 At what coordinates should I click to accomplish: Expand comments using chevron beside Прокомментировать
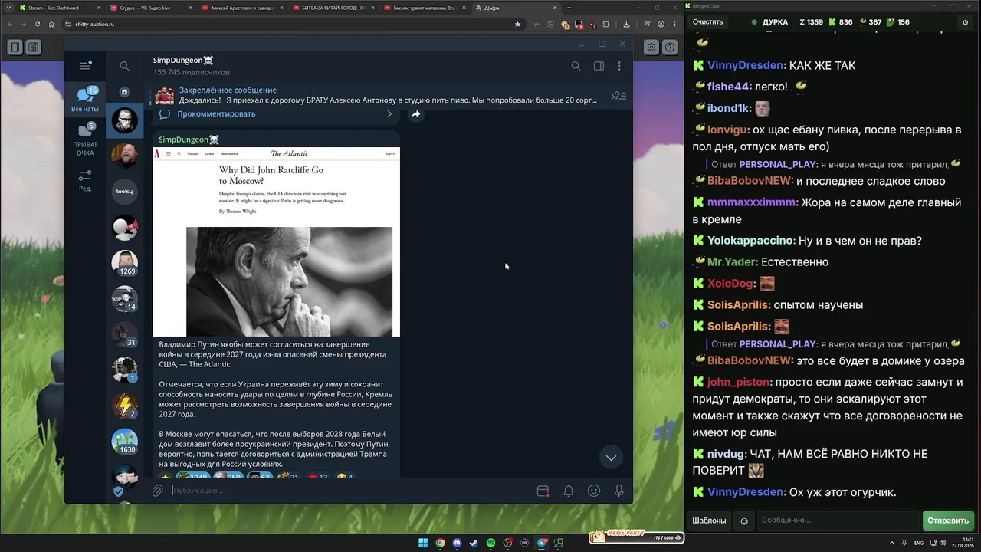point(389,114)
